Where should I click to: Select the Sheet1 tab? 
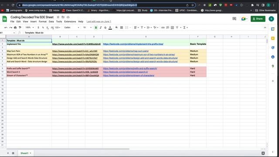pos(25,153)
